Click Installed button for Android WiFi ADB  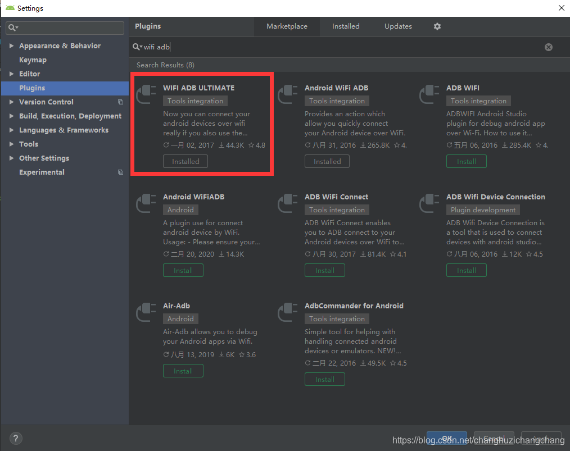pos(327,161)
